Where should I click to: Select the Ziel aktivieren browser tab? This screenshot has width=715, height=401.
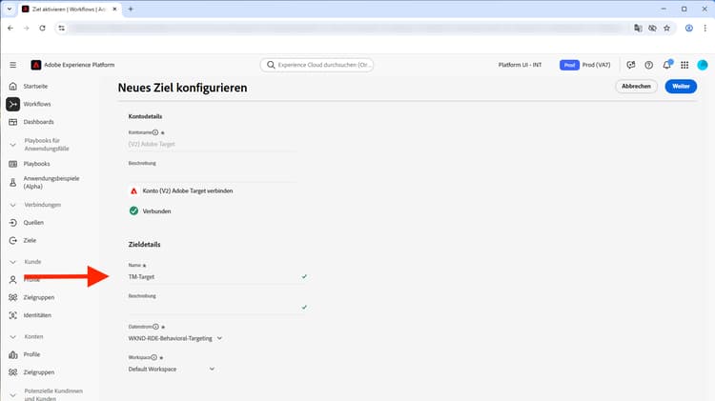[x=69, y=10]
